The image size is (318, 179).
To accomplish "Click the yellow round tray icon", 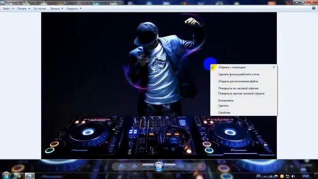I will tap(282, 177).
